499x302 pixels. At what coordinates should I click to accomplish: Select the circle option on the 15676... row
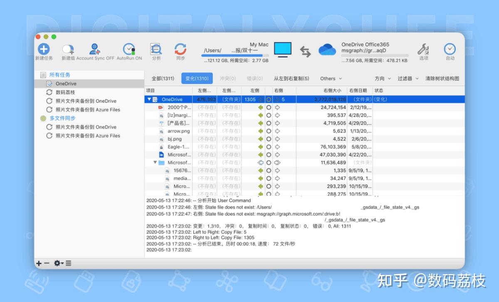pyautogui.click(x=269, y=170)
